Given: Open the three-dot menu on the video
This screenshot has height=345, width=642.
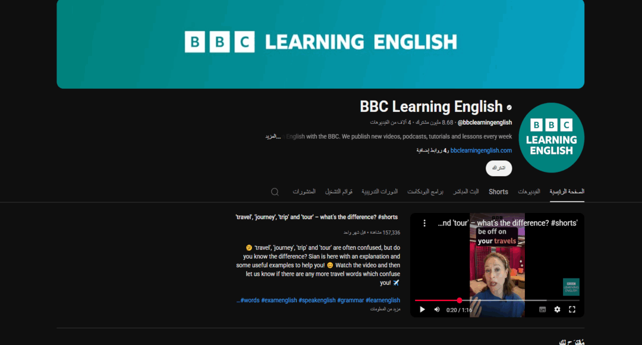Looking at the screenshot, I should tap(424, 222).
